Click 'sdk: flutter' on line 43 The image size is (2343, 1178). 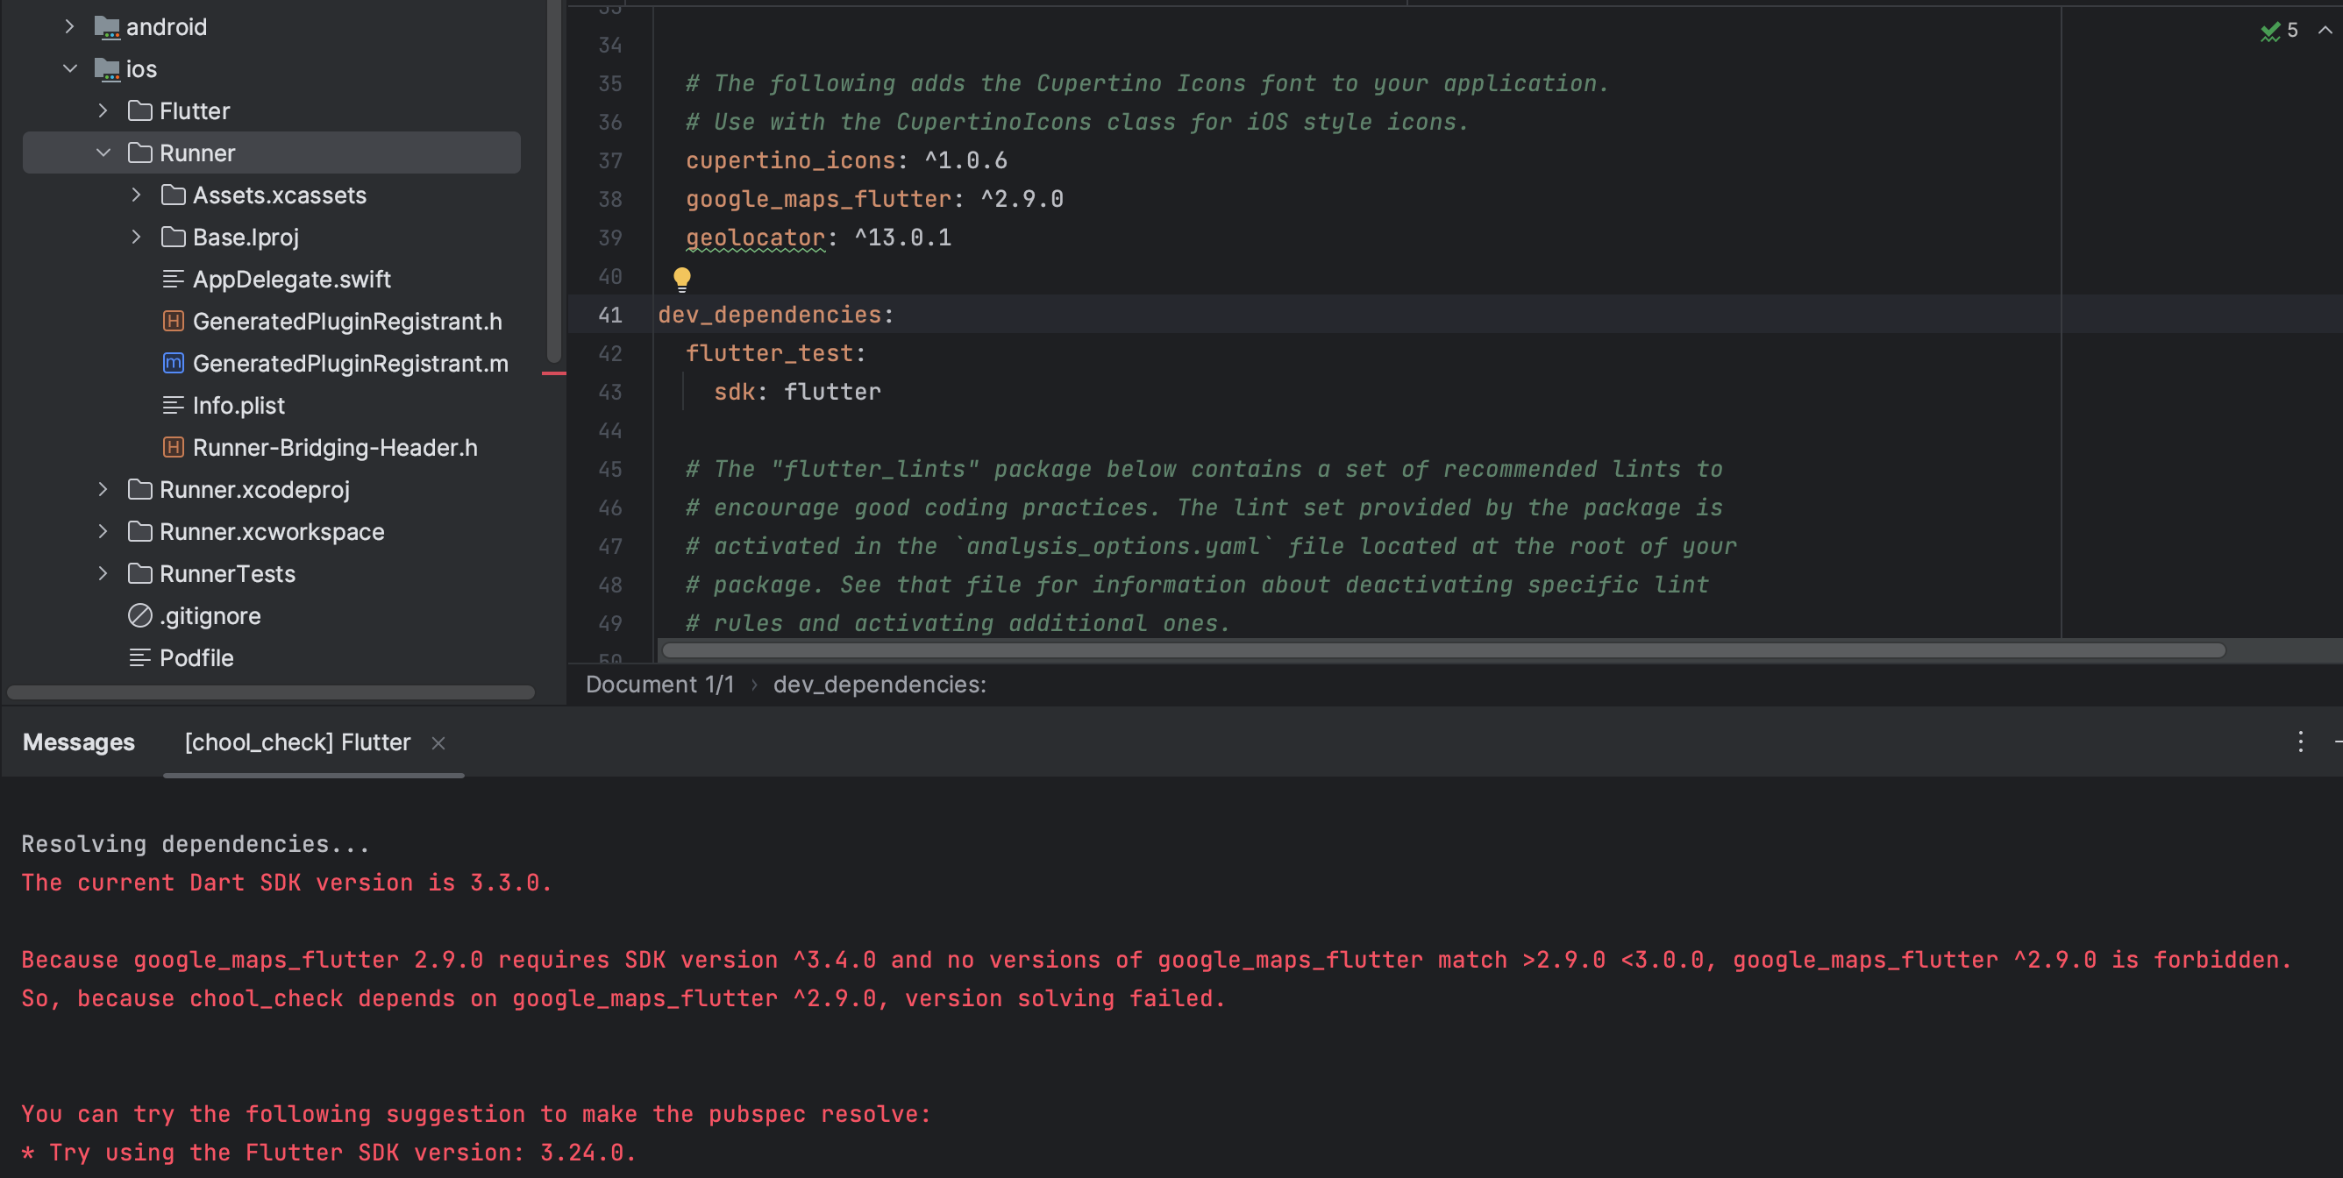[x=797, y=392]
